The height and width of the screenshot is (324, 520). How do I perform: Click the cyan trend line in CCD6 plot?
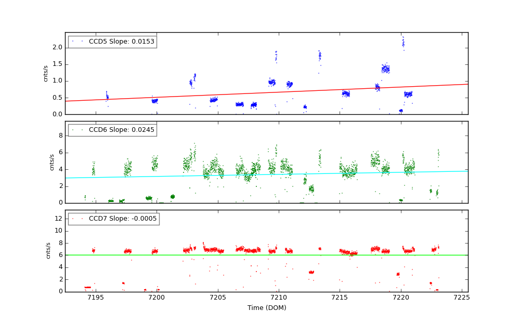coord(364,173)
